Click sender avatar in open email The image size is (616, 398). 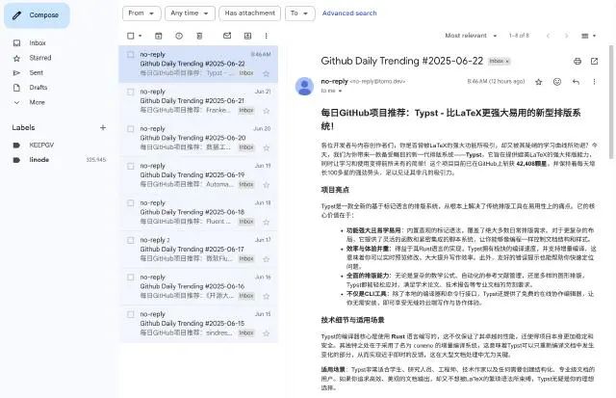[304, 87]
